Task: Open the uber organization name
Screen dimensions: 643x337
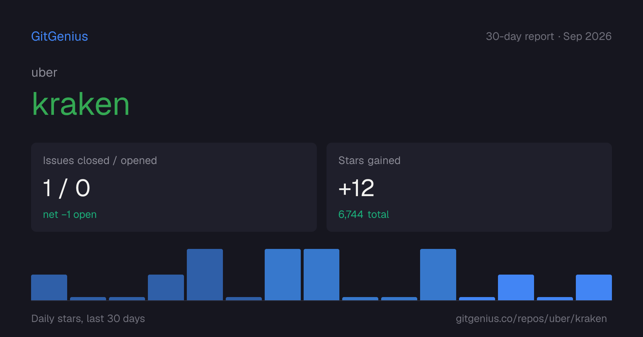Action: click(44, 73)
